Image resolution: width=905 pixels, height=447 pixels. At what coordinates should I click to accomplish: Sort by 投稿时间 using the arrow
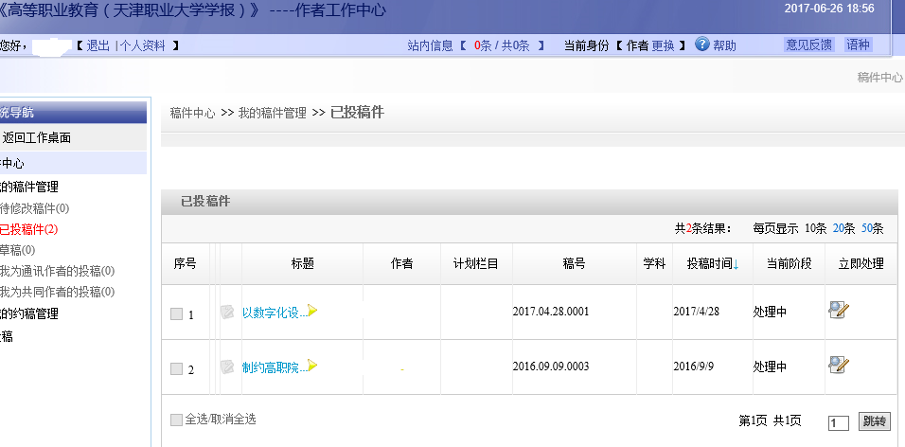click(x=736, y=264)
